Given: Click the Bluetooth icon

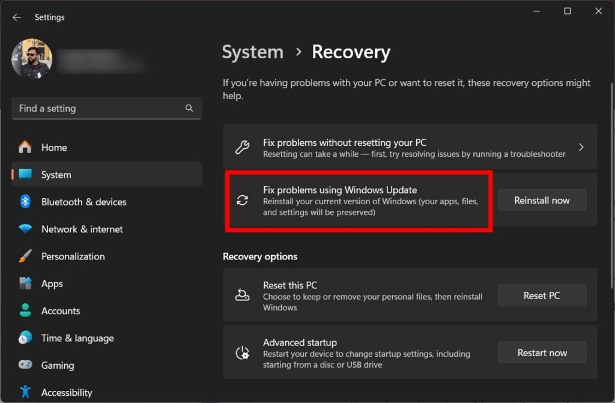Looking at the screenshot, I should tap(25, 201).
